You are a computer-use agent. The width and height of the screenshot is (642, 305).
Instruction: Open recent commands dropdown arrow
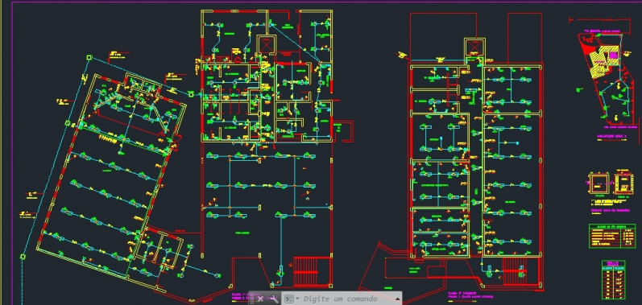pyautogui.click(x=298, y=299)
